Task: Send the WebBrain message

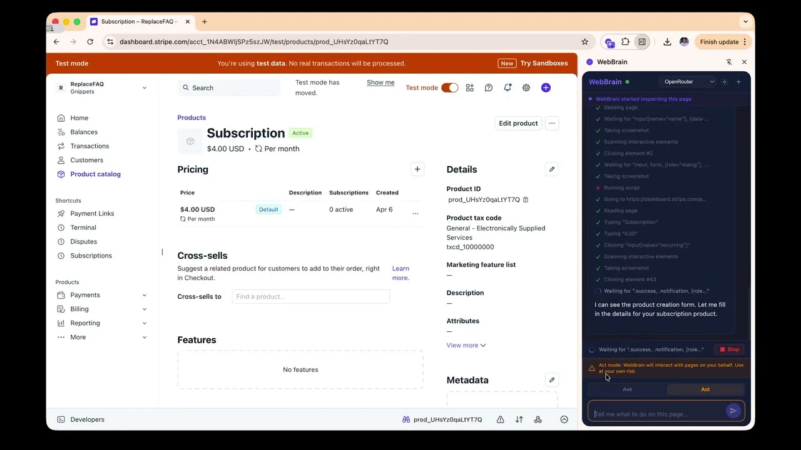Action: 733,411
